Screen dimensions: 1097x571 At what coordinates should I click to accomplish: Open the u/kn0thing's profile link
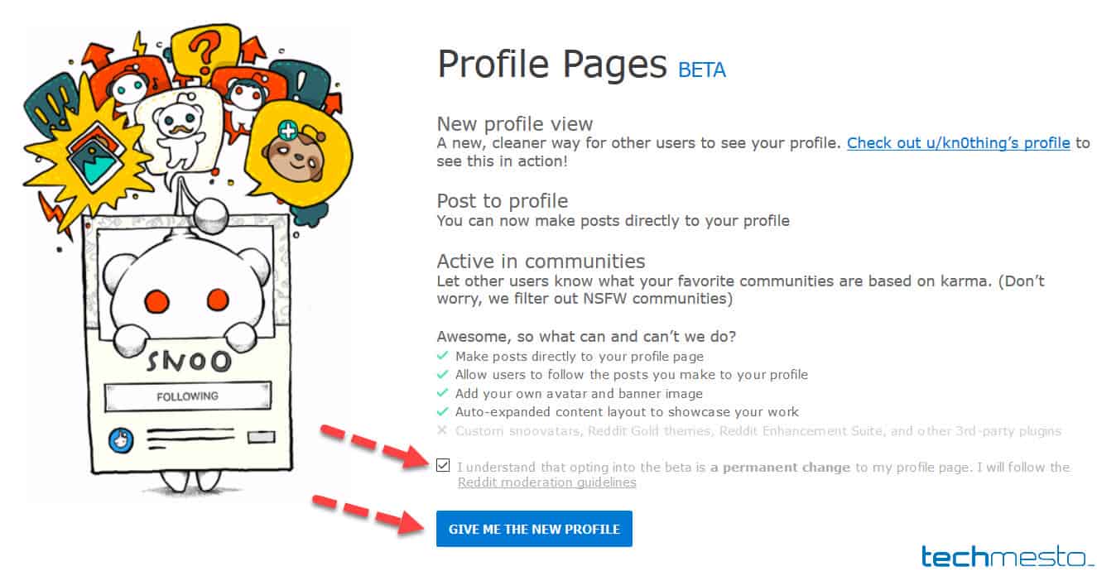tap(958, 142)
